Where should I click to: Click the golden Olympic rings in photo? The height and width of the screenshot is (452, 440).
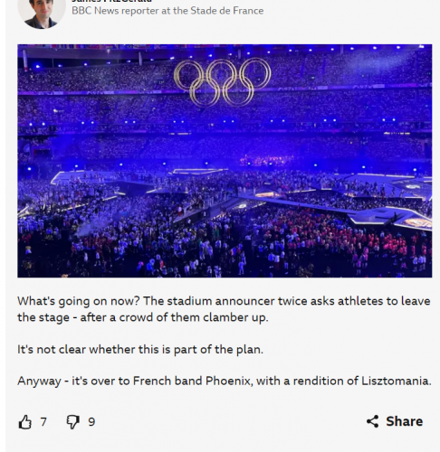click(223, 82)
